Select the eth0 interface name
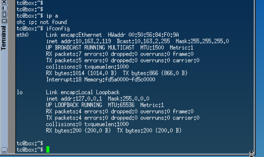The image size is (264, 157). coord(22,35)
